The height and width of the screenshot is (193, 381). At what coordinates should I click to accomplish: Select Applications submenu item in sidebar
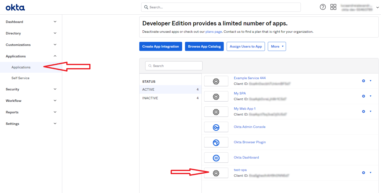[x=21, y=67]
